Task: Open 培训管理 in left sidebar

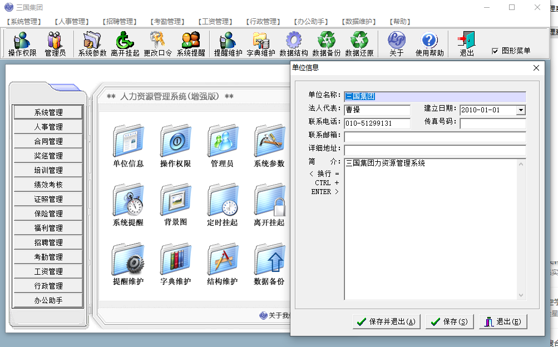Action: click(x=48, y=170)
